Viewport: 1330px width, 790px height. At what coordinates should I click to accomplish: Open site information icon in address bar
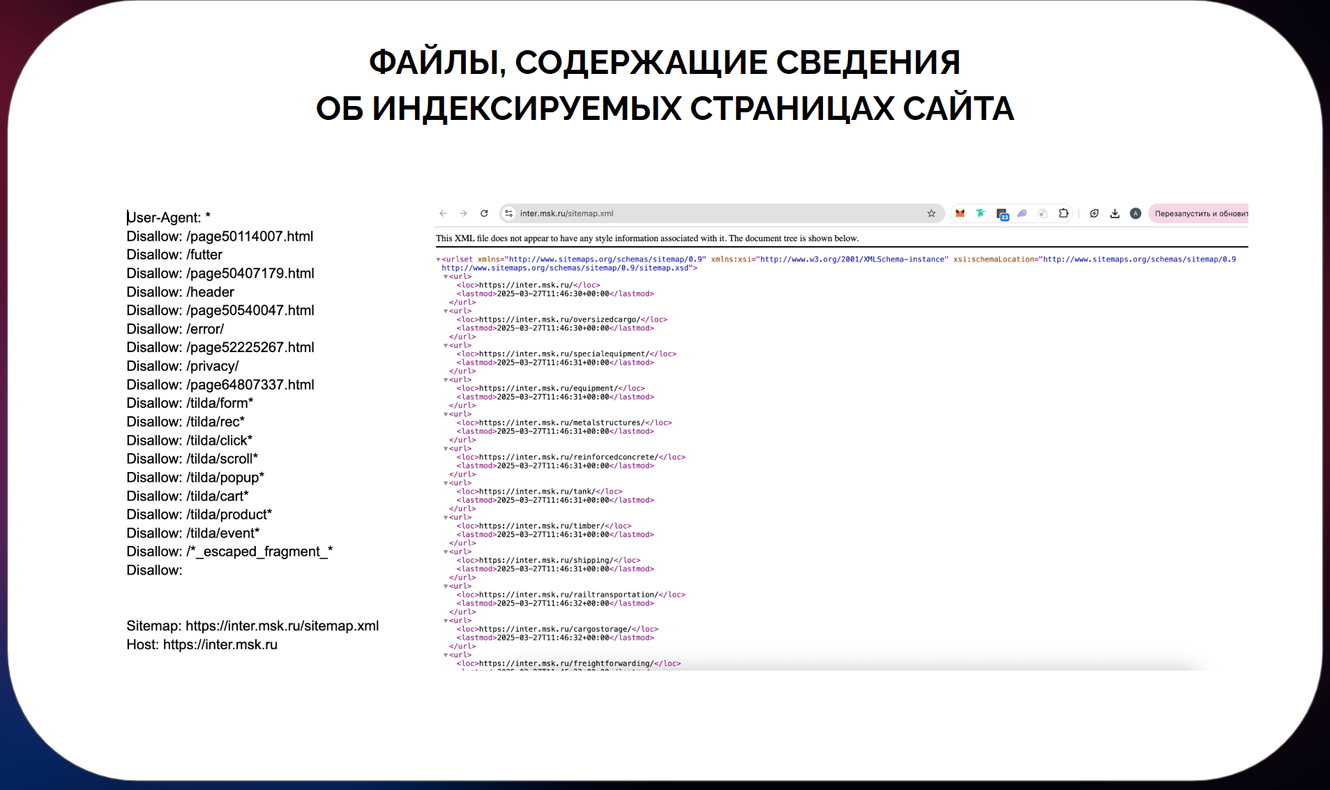coord(509,213)
